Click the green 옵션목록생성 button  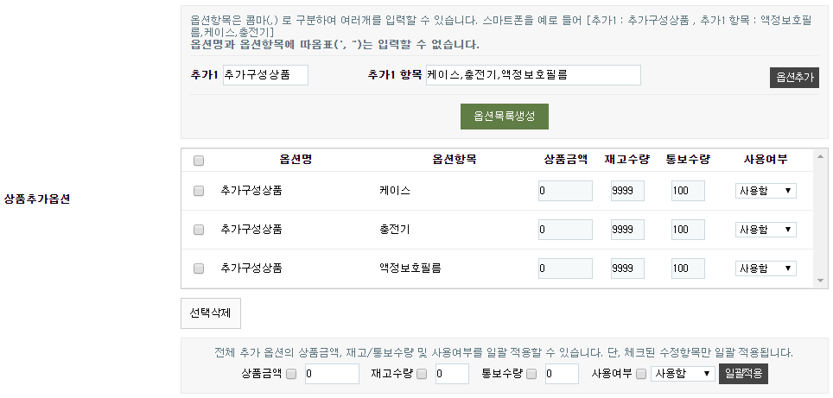pyautogui.click(x=504, y=117)
